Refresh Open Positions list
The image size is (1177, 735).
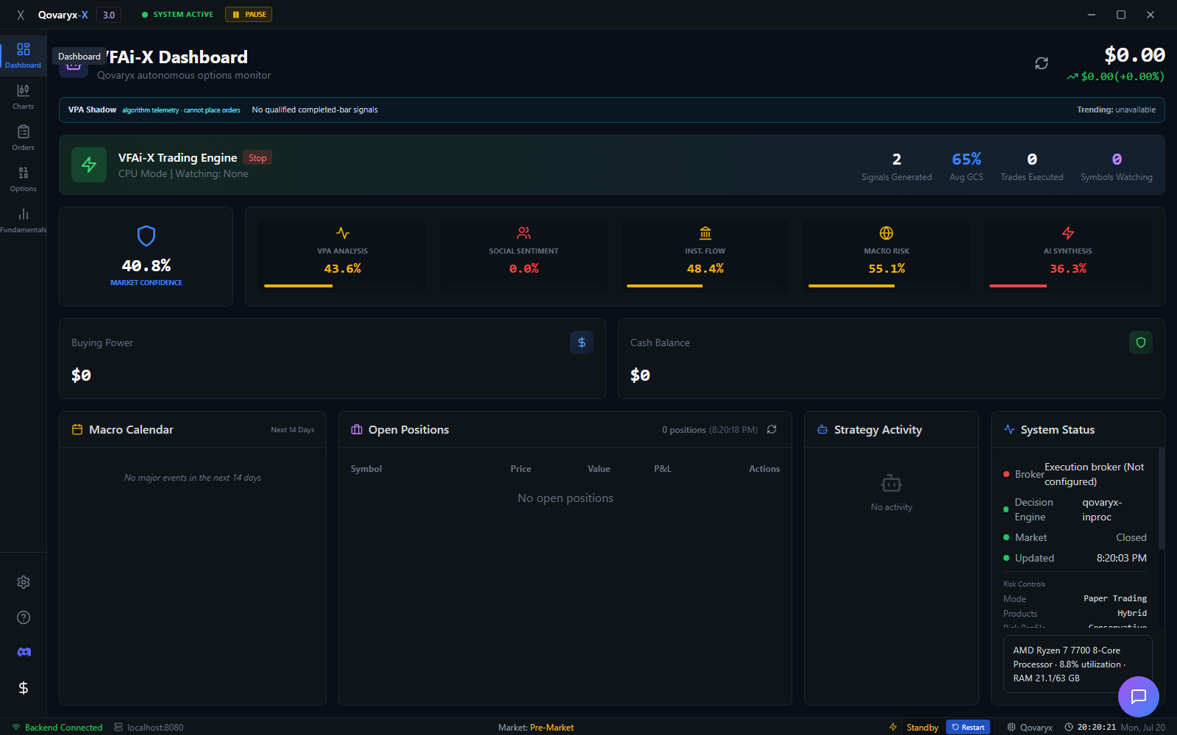point(772,429)
